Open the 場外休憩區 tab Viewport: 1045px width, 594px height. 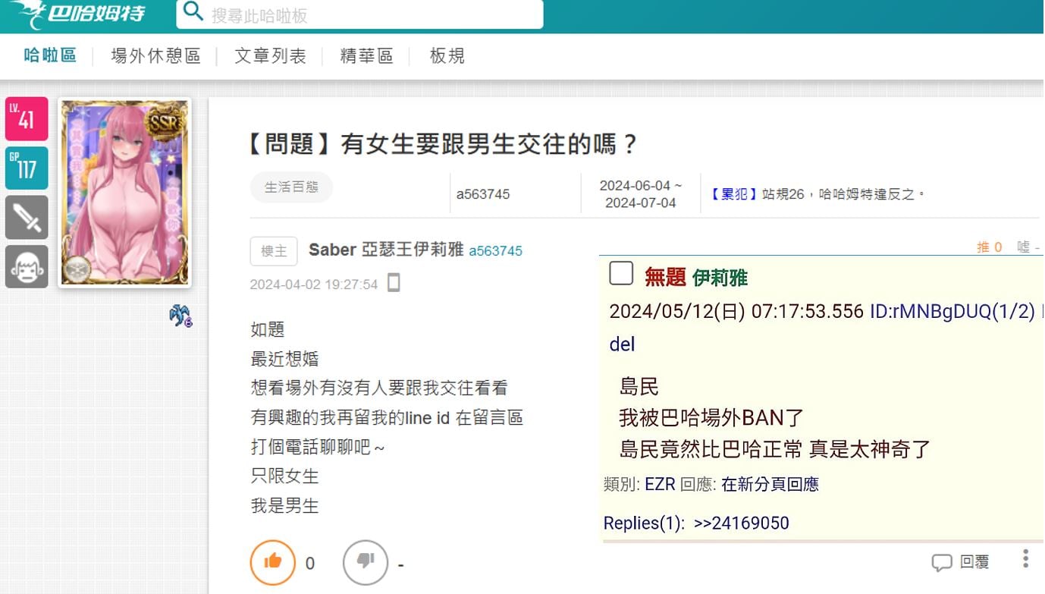[x=155, y=56]
